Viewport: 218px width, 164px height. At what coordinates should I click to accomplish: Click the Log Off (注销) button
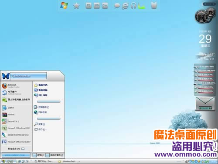[38, 155]
